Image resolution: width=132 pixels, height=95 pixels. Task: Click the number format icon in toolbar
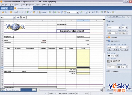(x=108, y=12)
